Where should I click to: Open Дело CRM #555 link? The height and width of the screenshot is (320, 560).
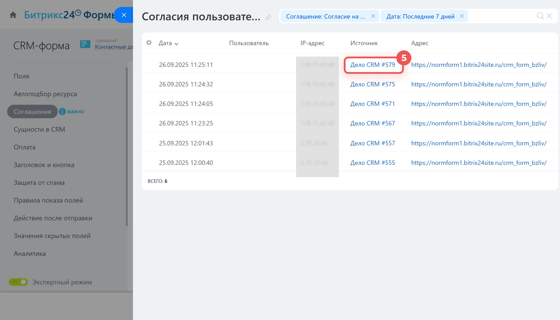[x=372, y=163]
